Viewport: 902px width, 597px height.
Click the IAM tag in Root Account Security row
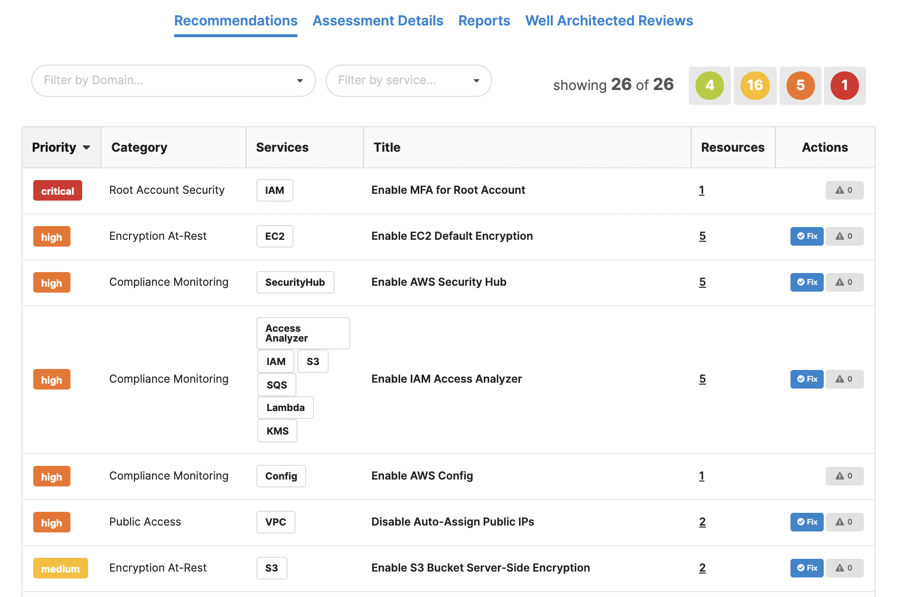(275, 190)
